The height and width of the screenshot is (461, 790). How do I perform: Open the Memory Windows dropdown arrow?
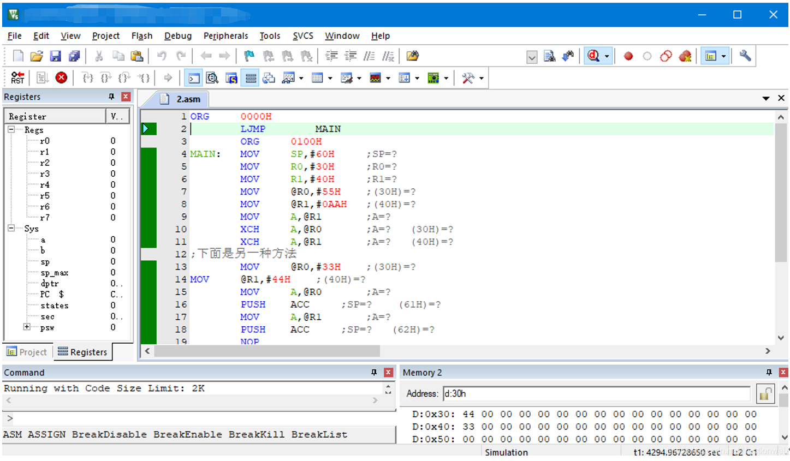pos(330,79)
